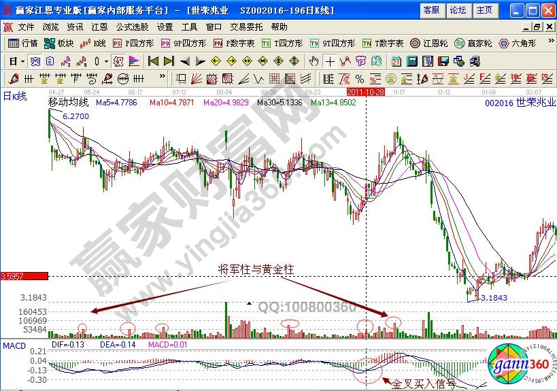Expand the top toolbar overflow chevron
This screenshot has height=391, width=557.
click(552, 41)
